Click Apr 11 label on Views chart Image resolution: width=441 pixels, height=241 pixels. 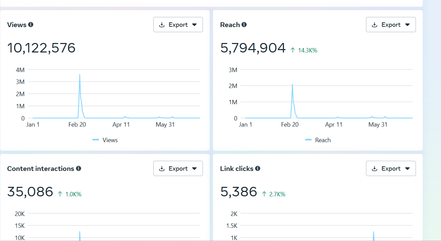pyautogui.click(x=121, y=125)
